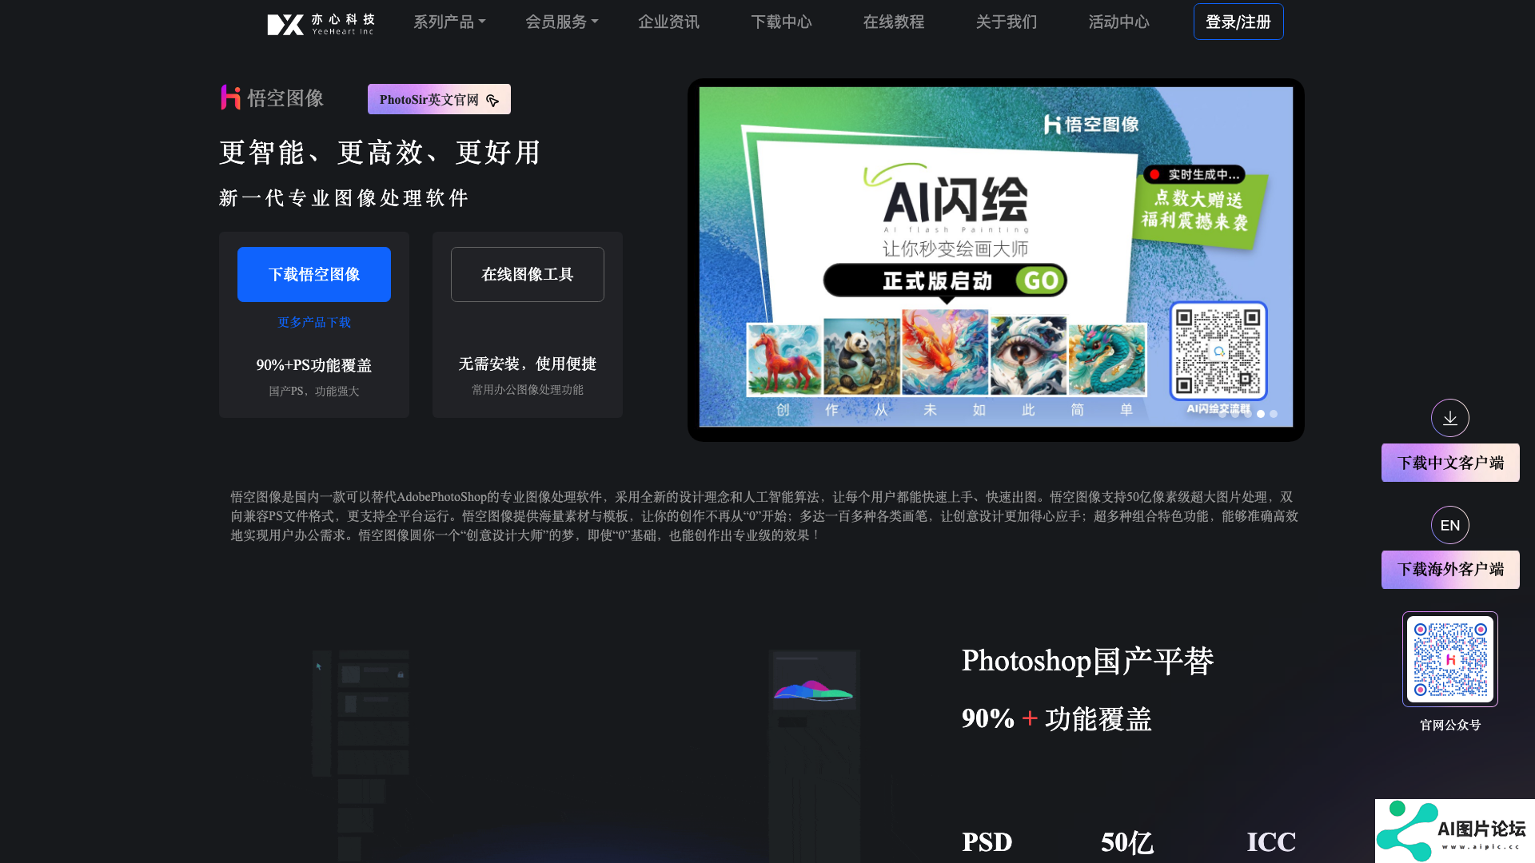Click the ICC label at the bottom
Screen dimensions: 1535x863
1271,842
